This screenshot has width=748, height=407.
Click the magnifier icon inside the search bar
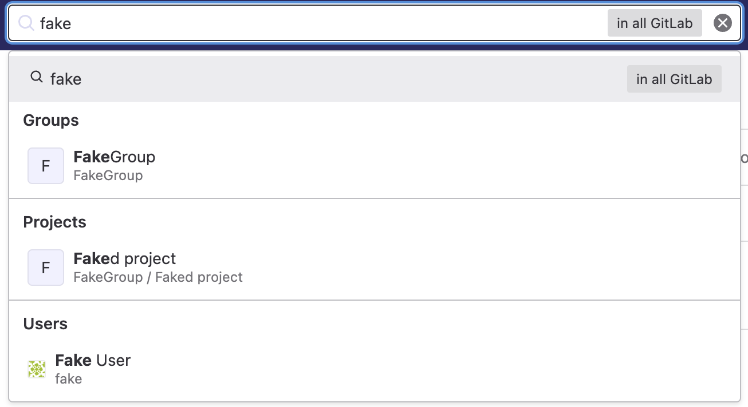tap(25, 23)
